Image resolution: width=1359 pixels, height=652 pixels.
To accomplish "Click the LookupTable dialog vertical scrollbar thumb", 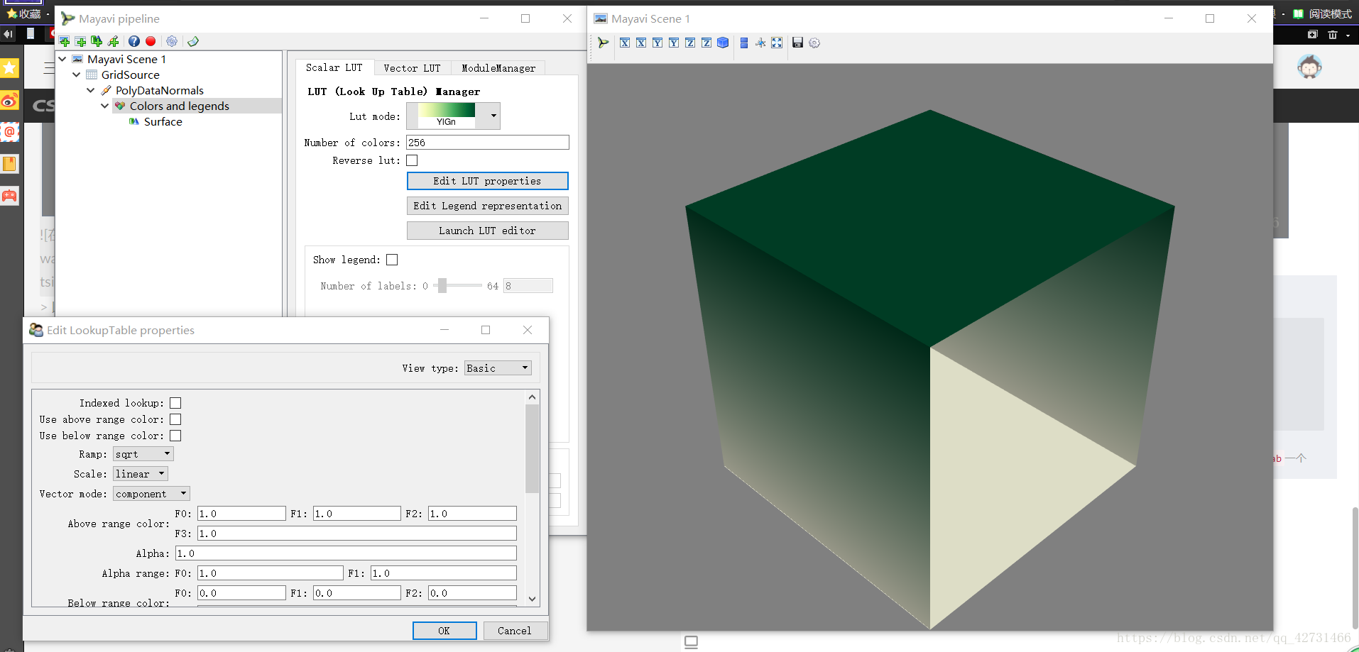I will click(532, 448).
